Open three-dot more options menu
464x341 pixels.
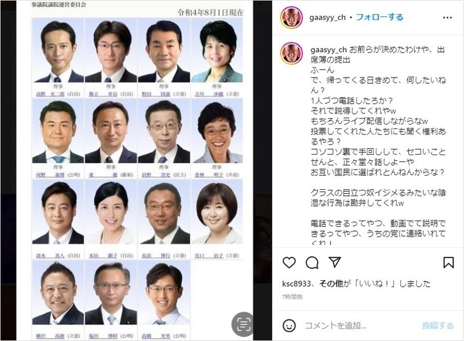coord(447,18)
